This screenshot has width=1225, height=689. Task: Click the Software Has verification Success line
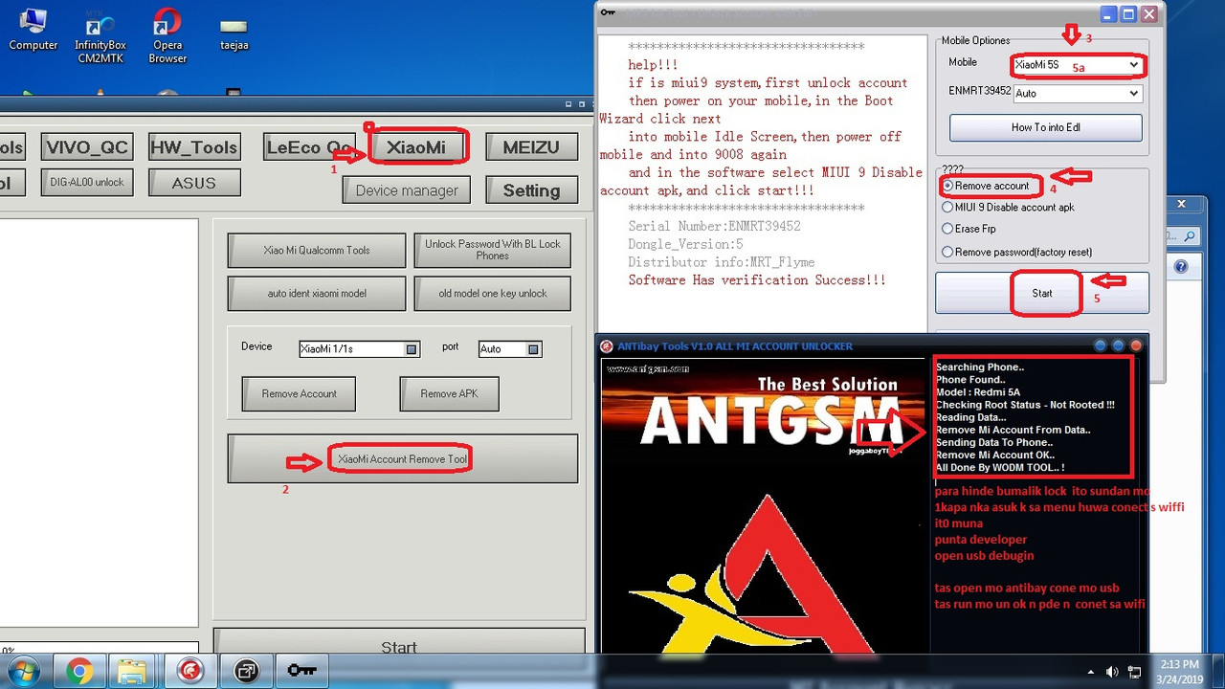tap(756, 280)
